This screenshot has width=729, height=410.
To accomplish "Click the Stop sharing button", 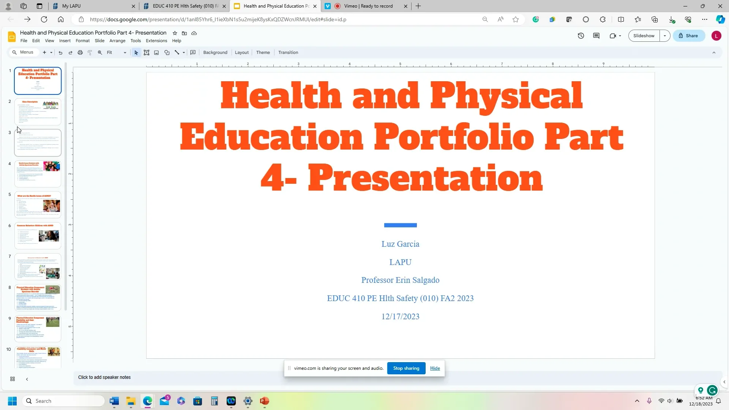I will click(406, 368).
